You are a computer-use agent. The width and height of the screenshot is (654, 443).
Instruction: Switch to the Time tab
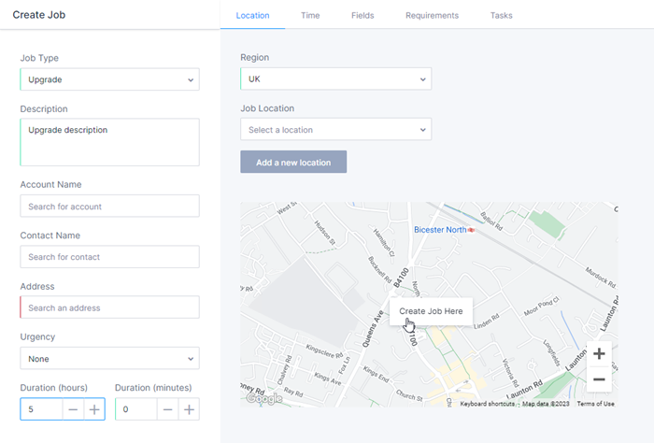pyautogui.click(x=310, y=15)
